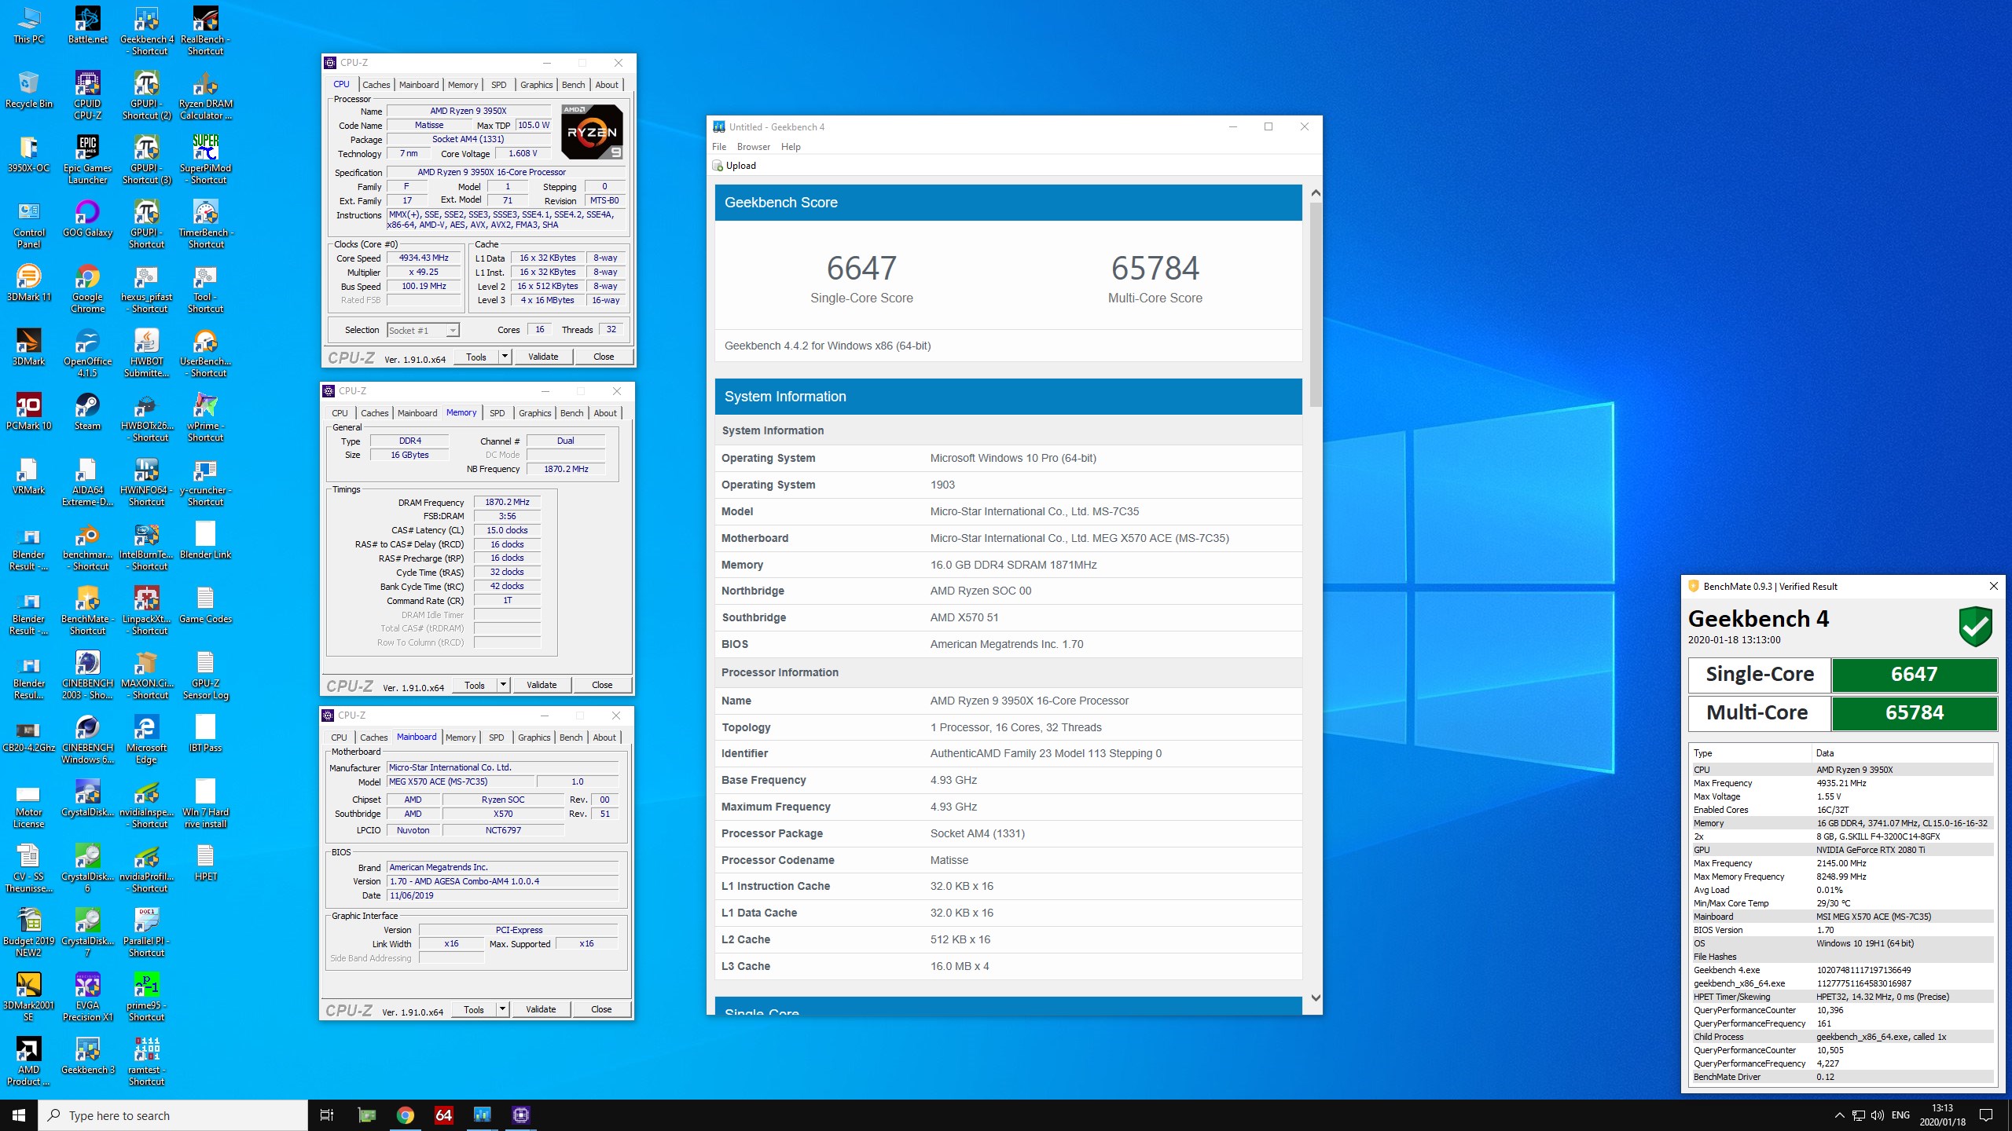Viewport: 2012px width, 1131px height.
Task: Open 3DMark 11 desktop icon
Action: coord(29,284)
